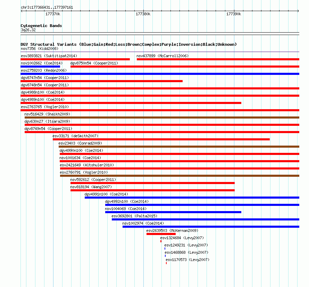The height and width of the screenshot is (287, 309).
Task: Select nsv516429 (Shaikh2009) complex variant label
Action: (x=47, y=114)
